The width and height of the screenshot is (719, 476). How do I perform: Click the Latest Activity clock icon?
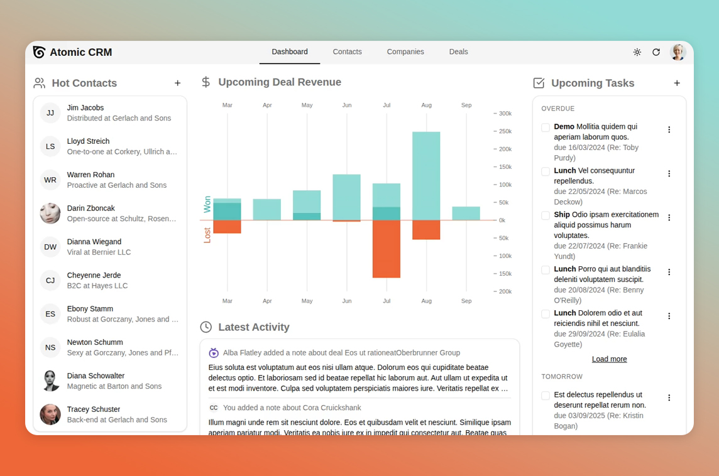206,327
